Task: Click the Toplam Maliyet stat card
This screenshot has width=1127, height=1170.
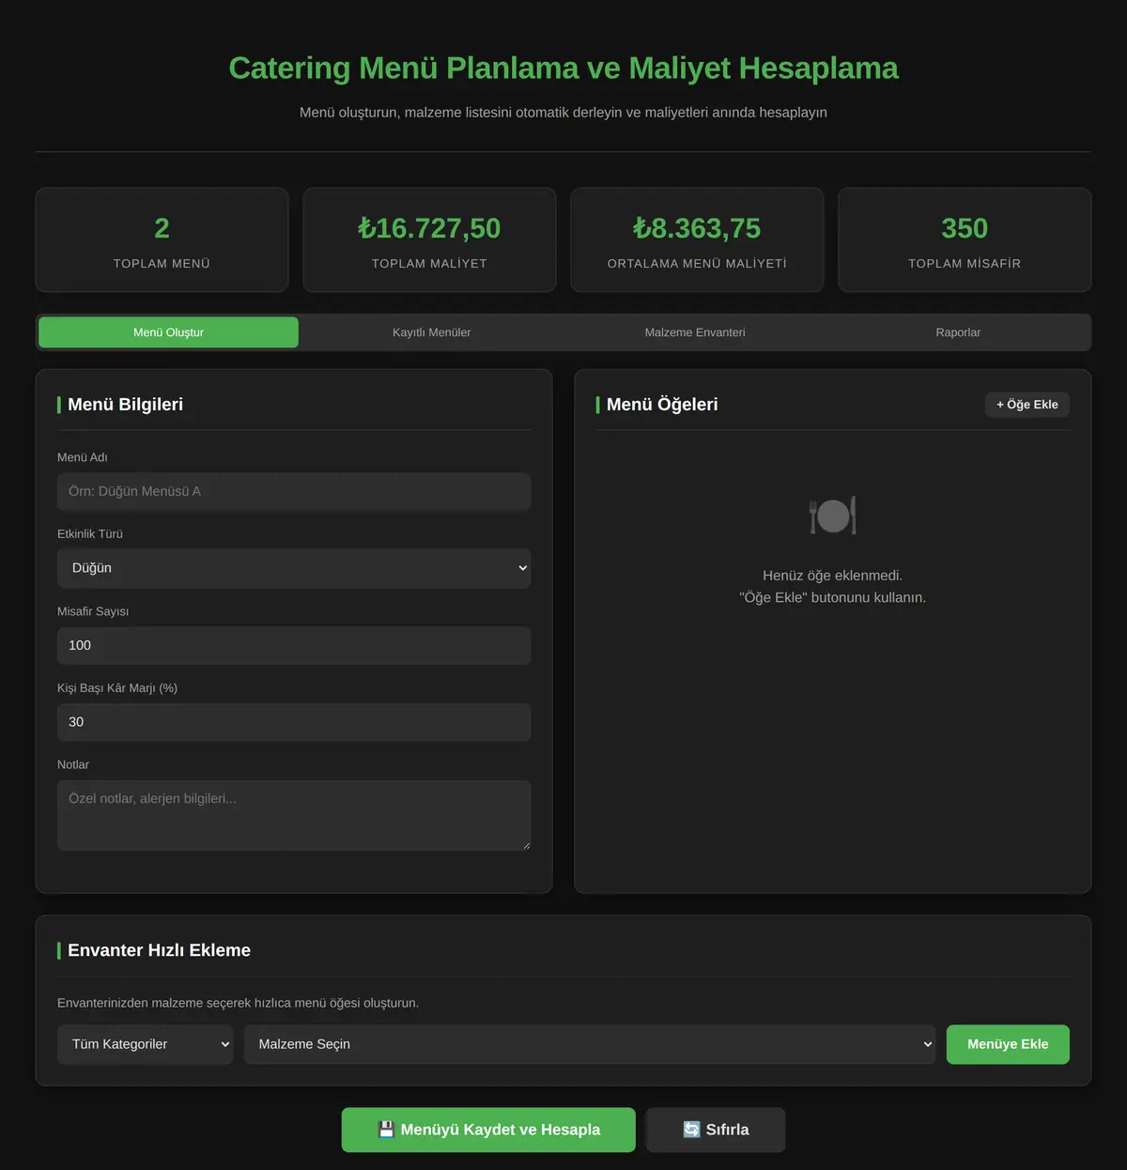Action: pyautogui.click(x=429, y=240)
